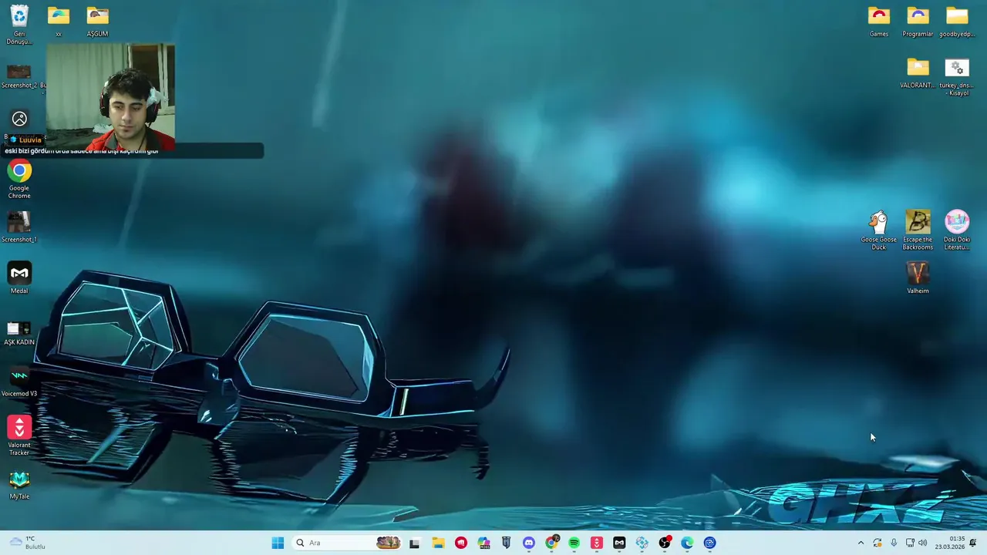Open the Screenshot_1 image file
This screenshot has height=555, width=987.
[19, 227]
